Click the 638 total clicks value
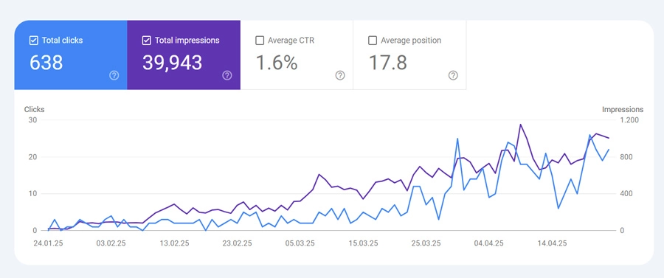Screen dimensions: 664x278 pyautogui.click(x=46, y=63)
